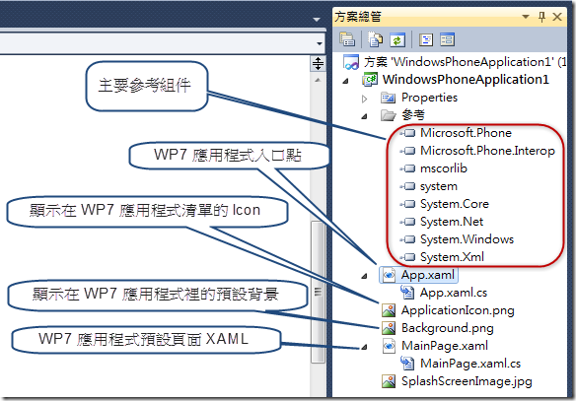Click the View Designer toolbar icon

click(447, 39)
